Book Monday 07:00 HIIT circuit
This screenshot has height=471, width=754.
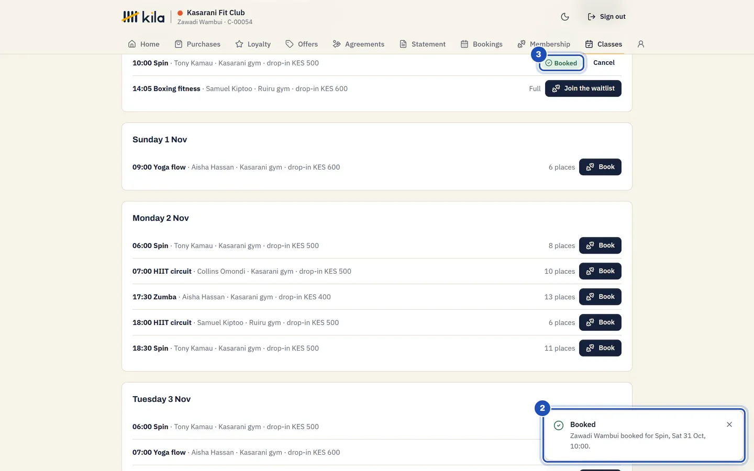pos(600,271)
